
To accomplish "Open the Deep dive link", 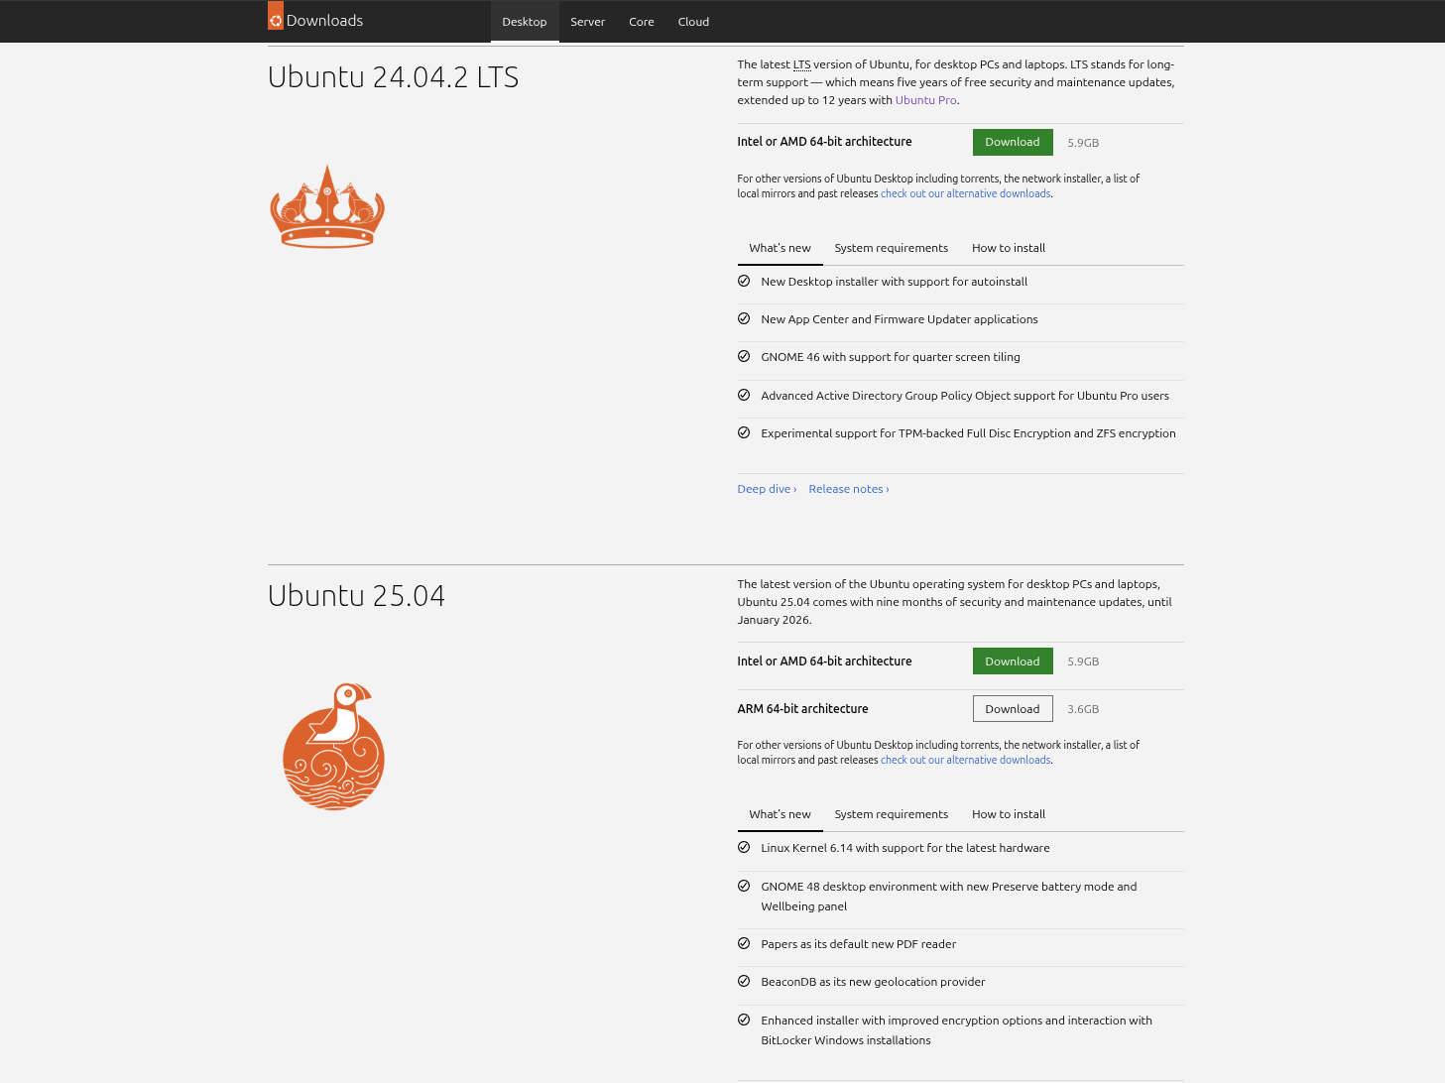I will click(x=767, y=489).
